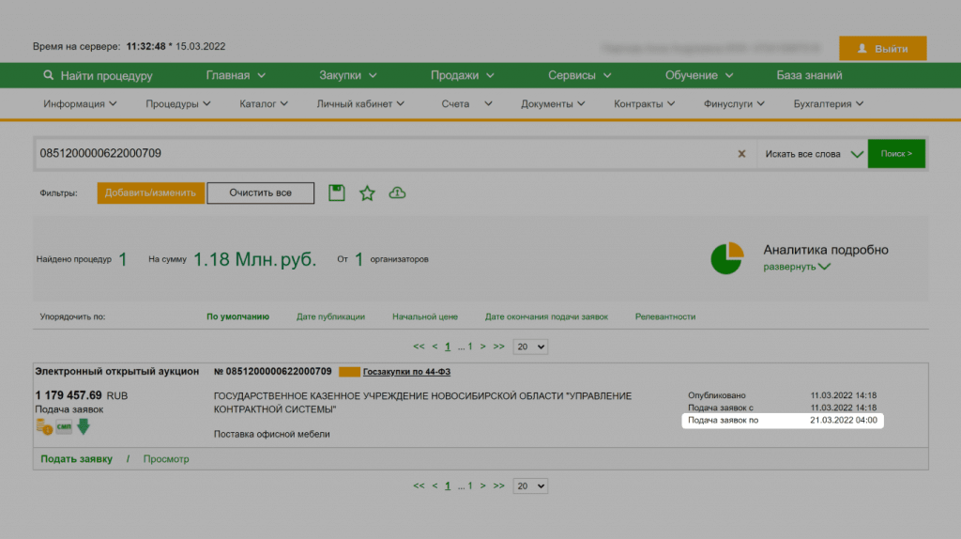The image size is (961, 539).
Task: Click the coins icon under auction price
Action: (44, 427)
